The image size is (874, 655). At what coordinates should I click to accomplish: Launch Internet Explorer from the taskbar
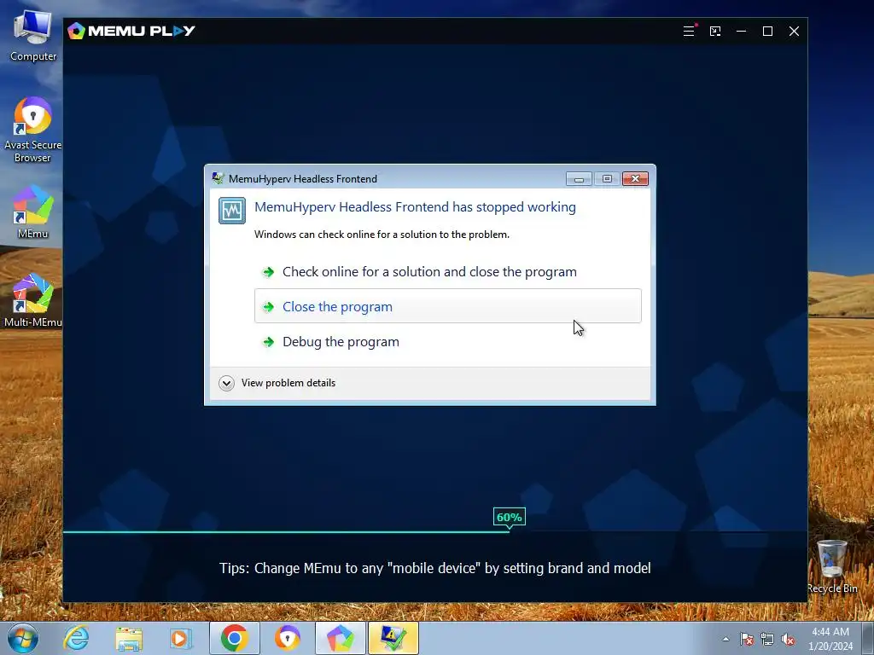click(76, 638)
